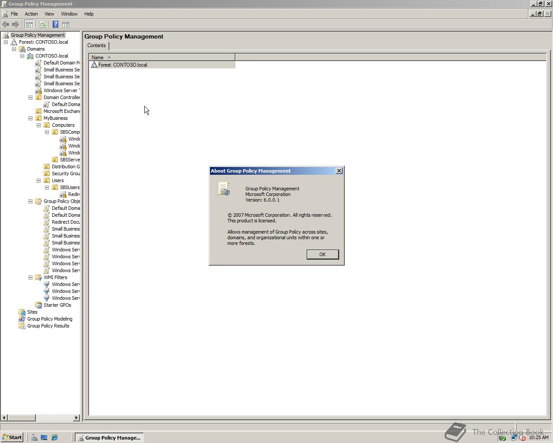Collapse the CONTOSO.local domain node
Screen dimensions: 553x443
pyautogui.click(x=22, y=56)
